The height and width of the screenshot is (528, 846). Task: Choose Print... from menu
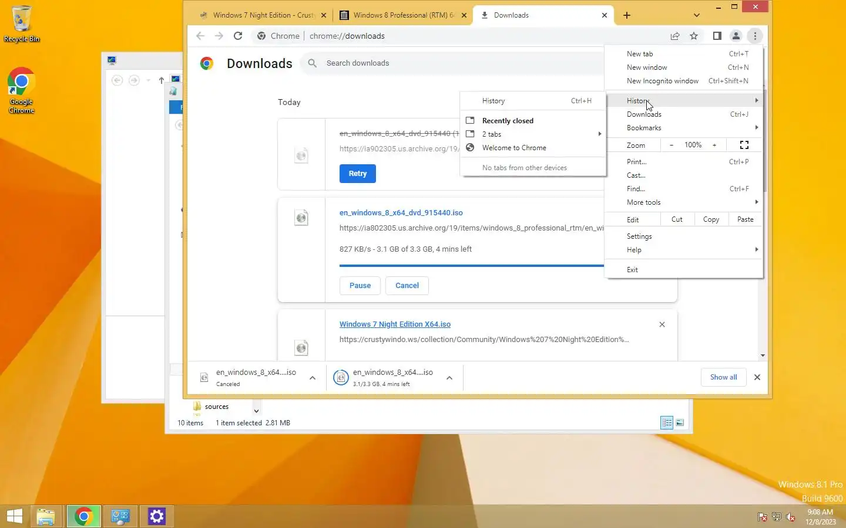(684, 162)
